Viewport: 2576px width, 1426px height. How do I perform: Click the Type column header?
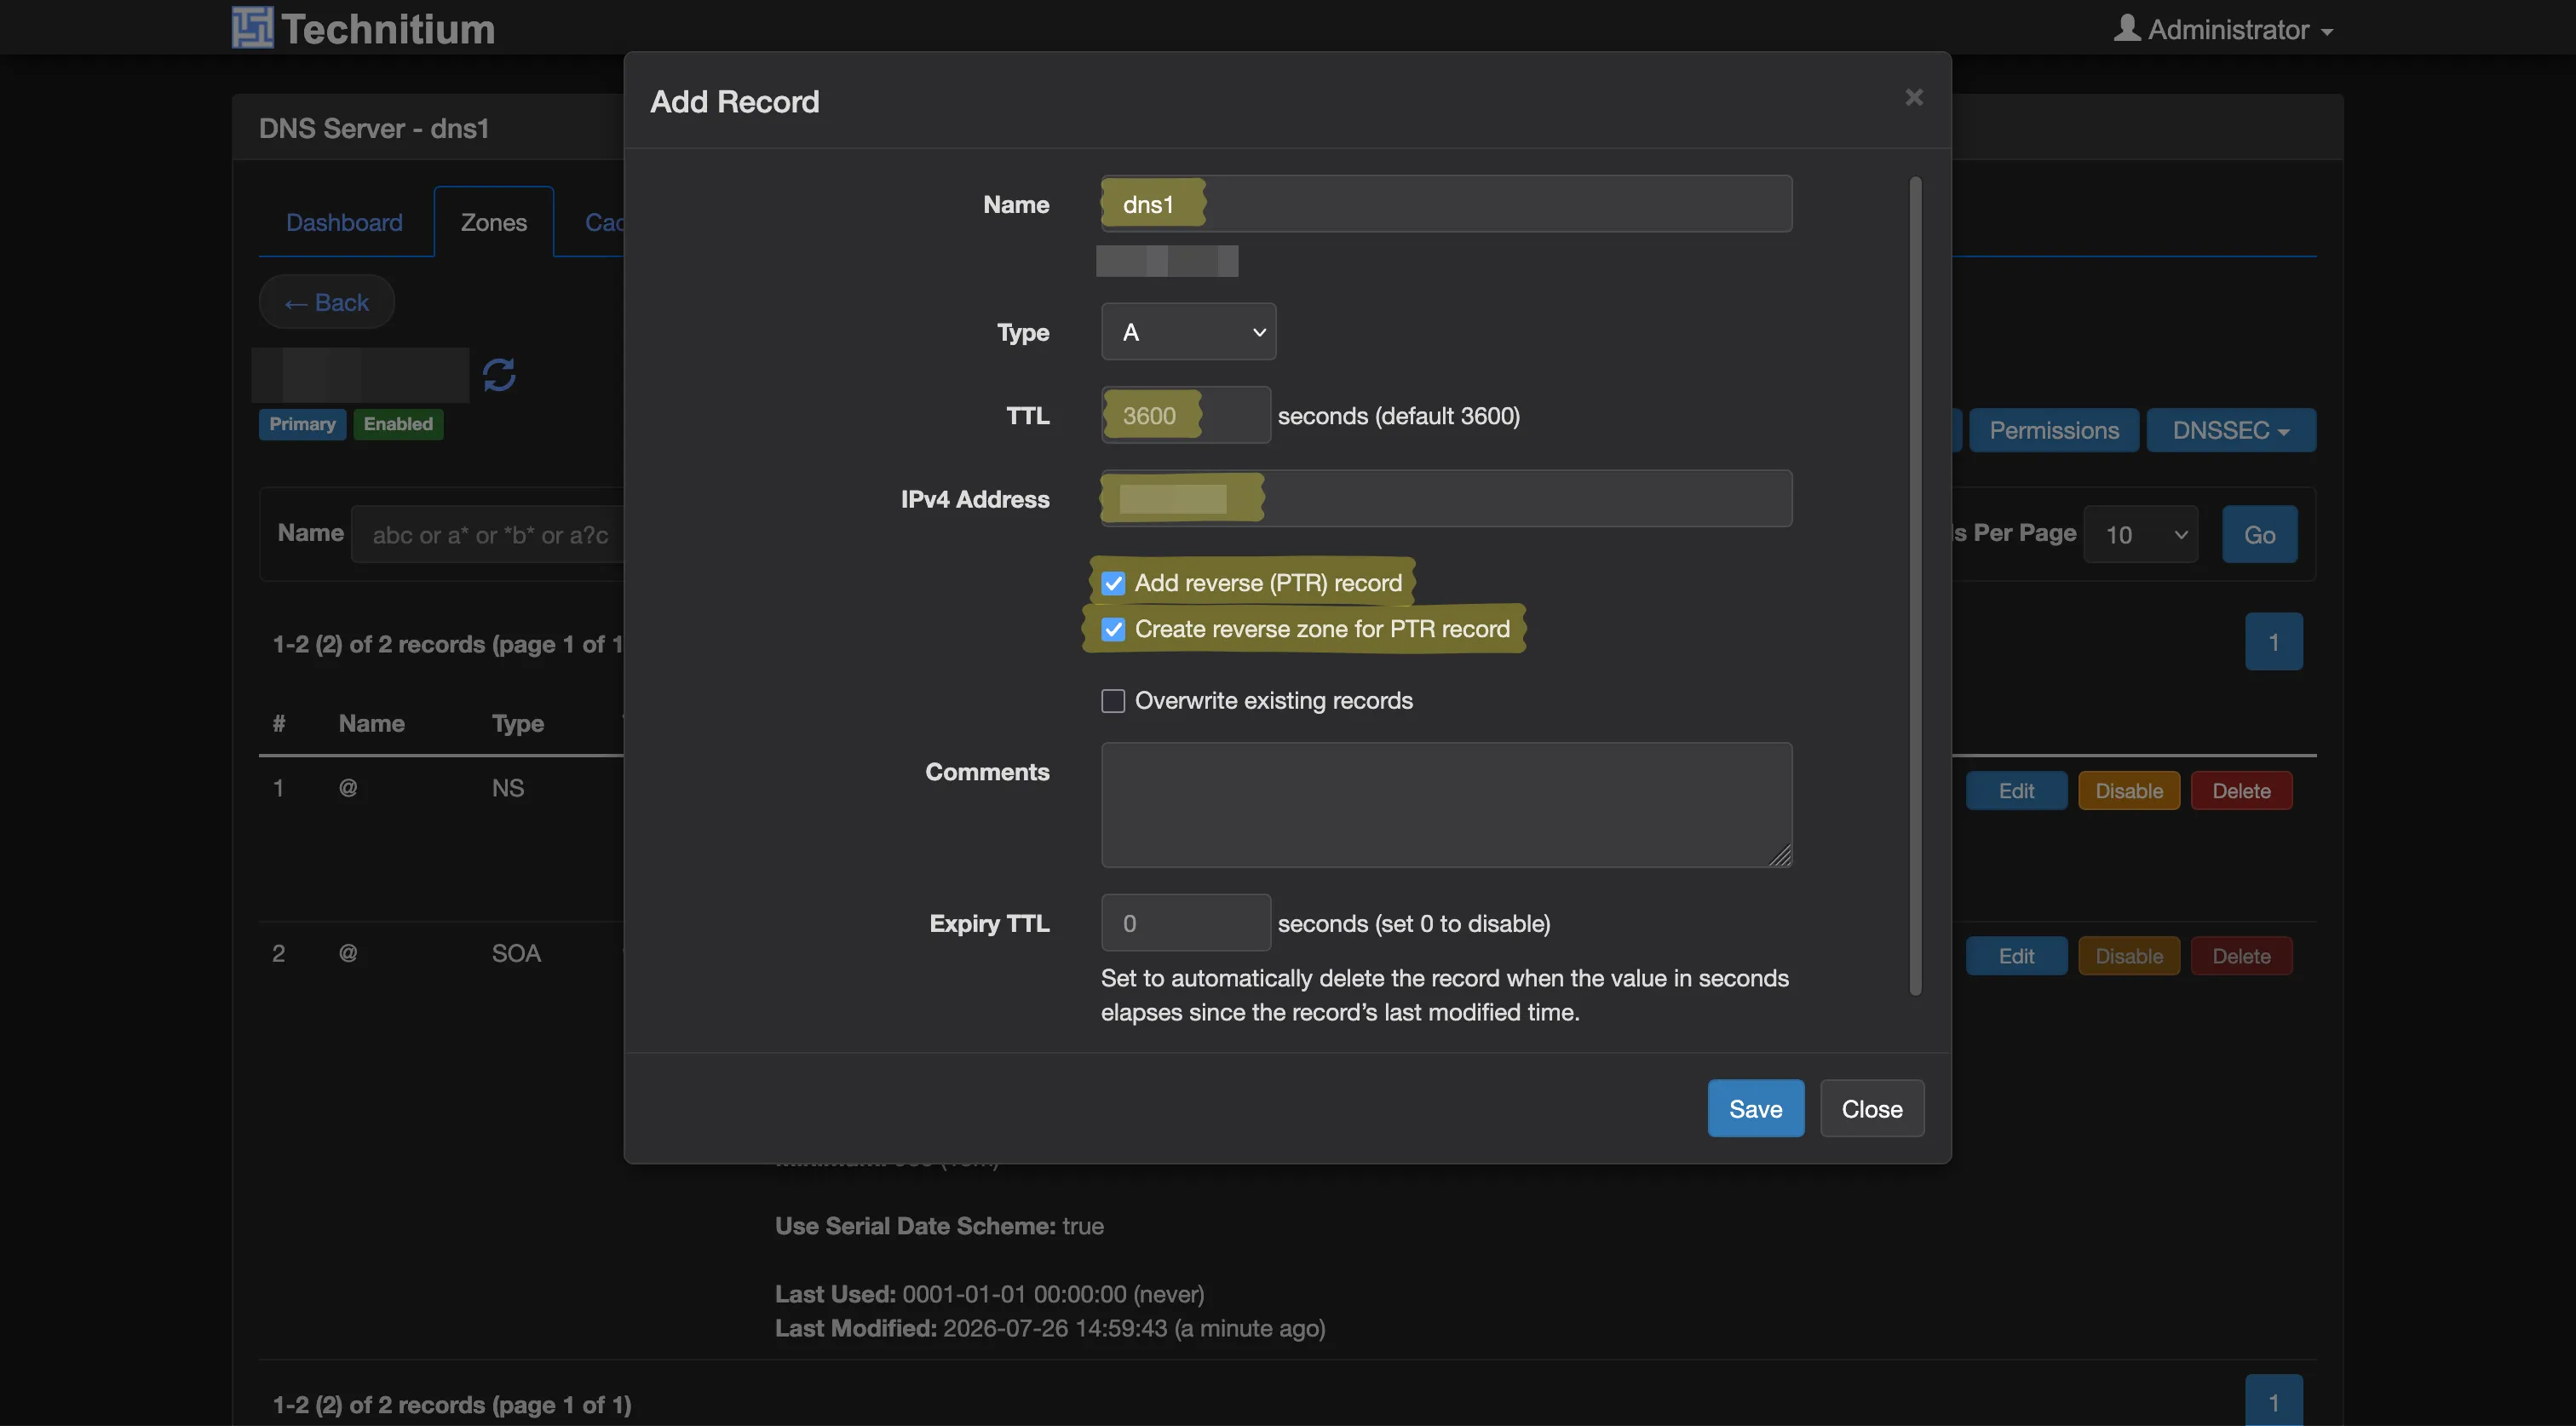pyautogui.click(x=517, y=723)
